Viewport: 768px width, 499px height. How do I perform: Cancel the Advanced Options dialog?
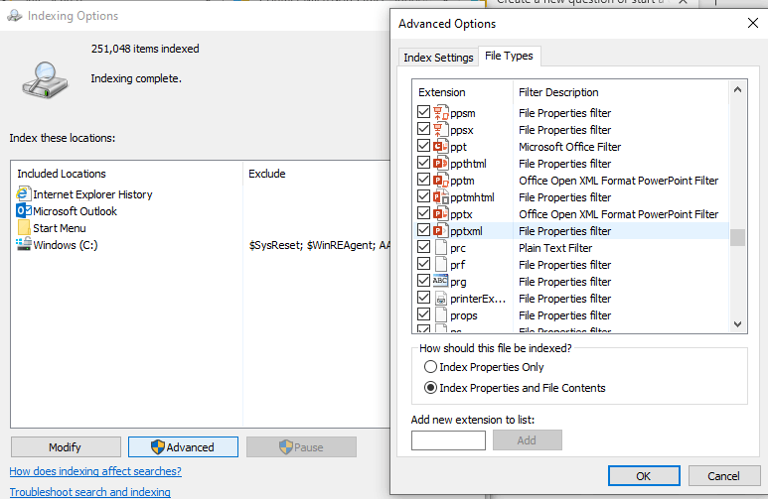724,476
